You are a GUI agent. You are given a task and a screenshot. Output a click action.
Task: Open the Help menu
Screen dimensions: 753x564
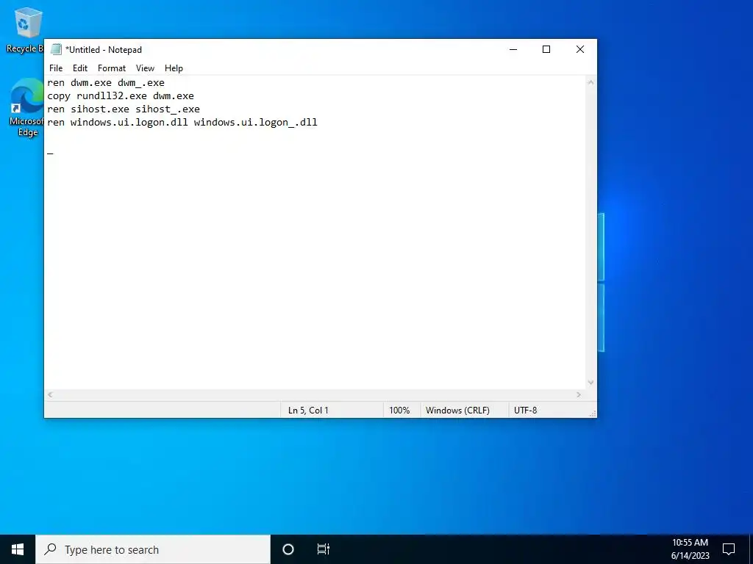coord(174,68)
